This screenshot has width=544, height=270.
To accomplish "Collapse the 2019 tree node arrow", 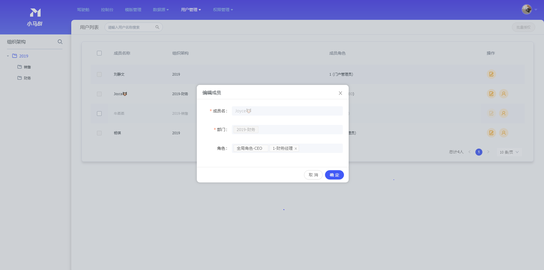I will click(8, 56).
